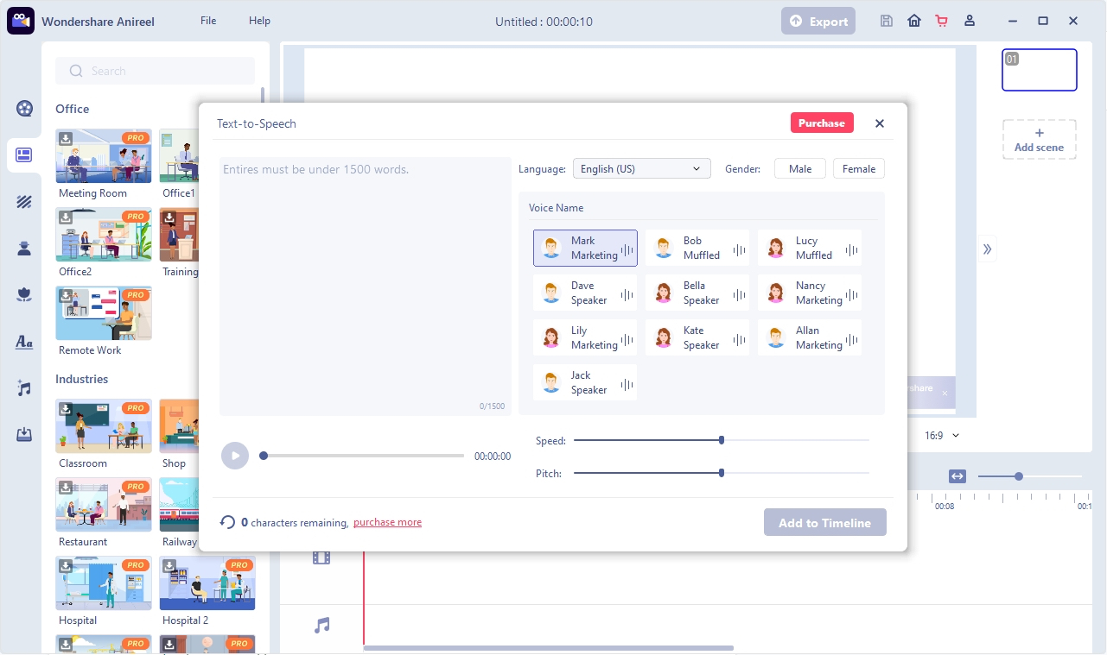The image size is (1107, 655).
Task: Select the scene templates sidebar icon
Action: [x=24, y=155]
